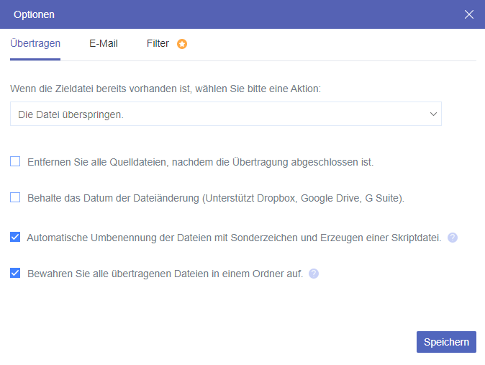485x365 pixels.
Task: Switch to the Übertragen tab
Action: pyautogui.click(x=35, y=43)
